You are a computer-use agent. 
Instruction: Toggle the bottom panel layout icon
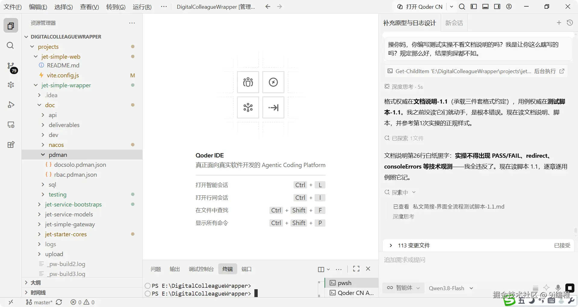click(x=486, y=7)
